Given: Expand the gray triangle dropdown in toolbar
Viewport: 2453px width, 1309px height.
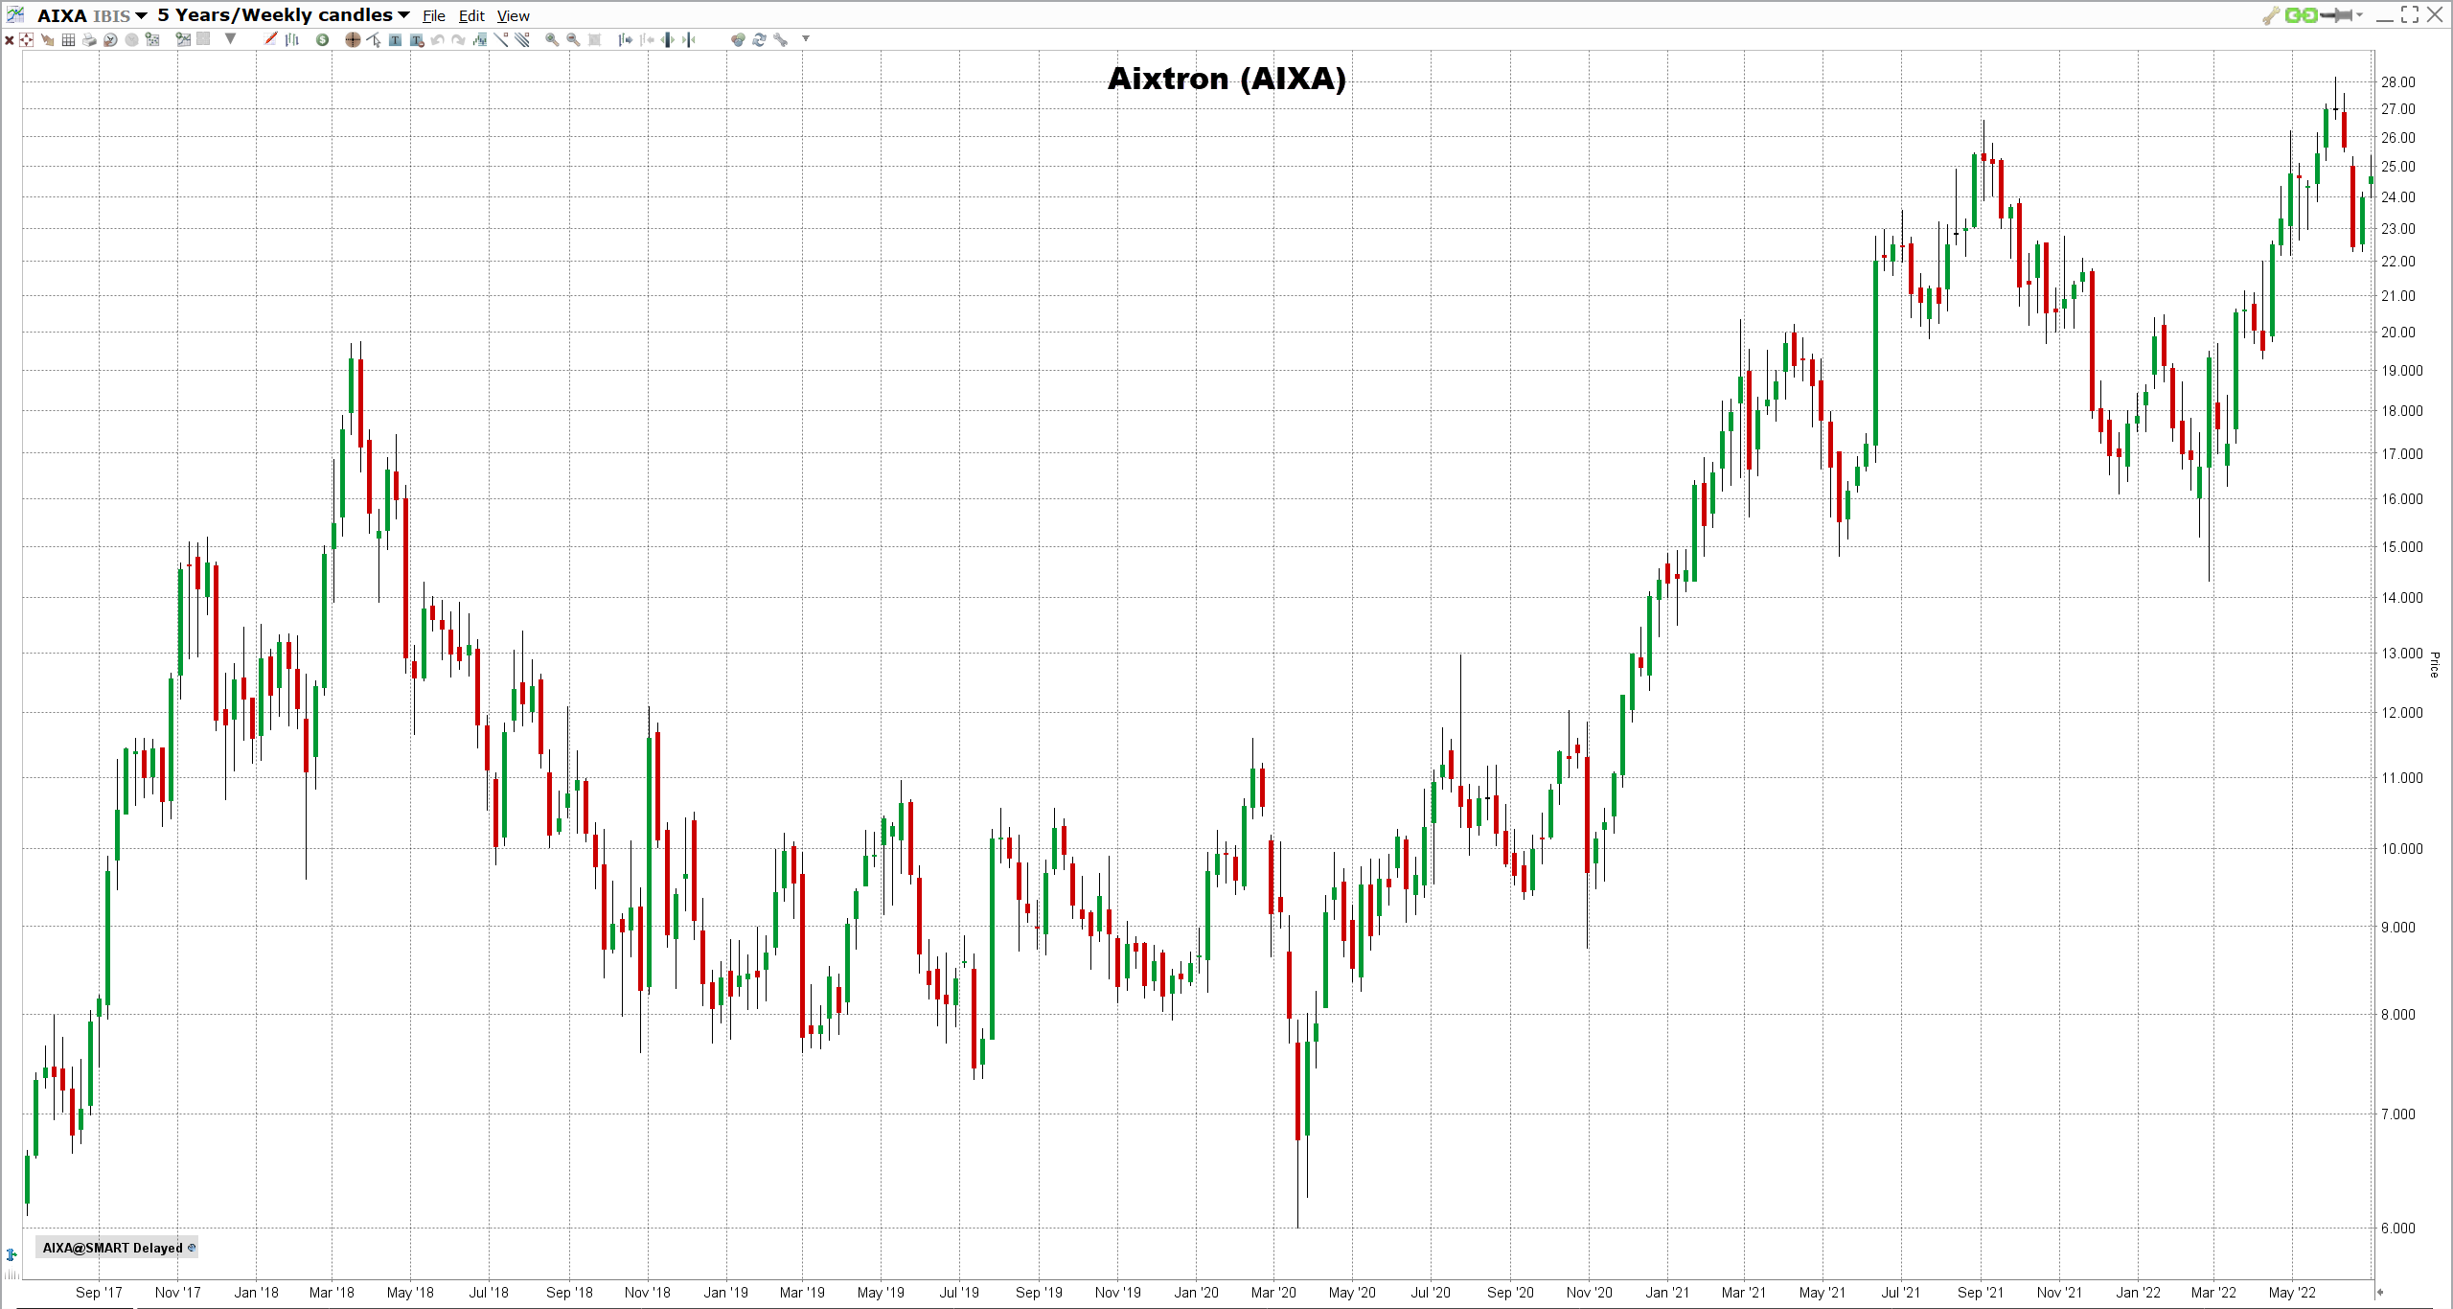Looking at the screenshot, I should (x=230, y=38).
